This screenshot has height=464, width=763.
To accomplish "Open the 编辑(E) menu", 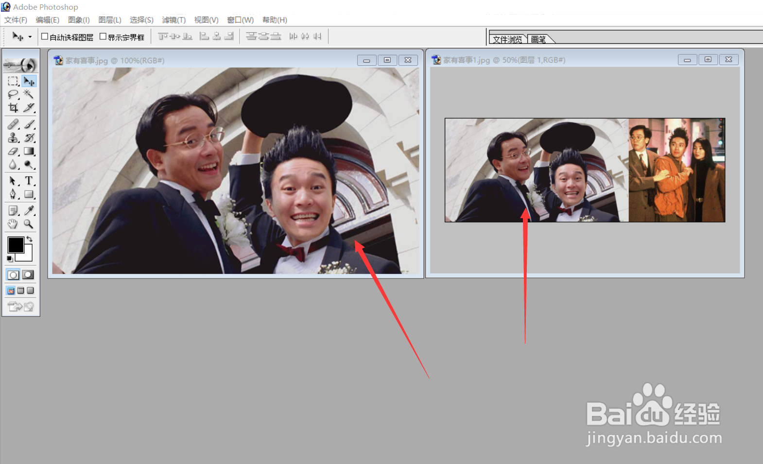I will point(48,20).
